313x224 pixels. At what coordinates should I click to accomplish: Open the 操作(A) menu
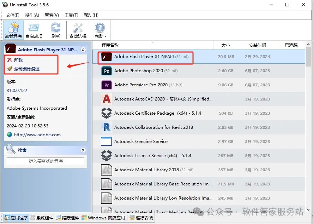click(x=32, y=15)
